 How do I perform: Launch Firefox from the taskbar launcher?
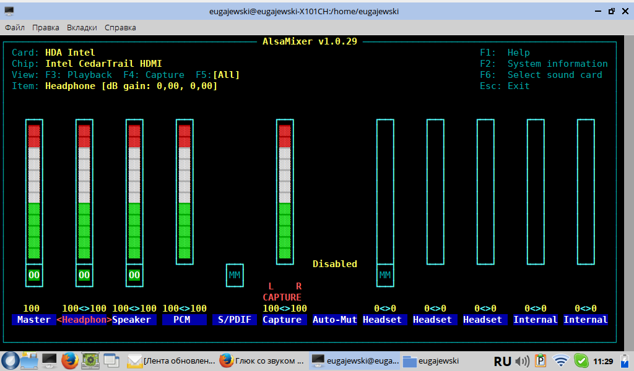click(70, 360)
